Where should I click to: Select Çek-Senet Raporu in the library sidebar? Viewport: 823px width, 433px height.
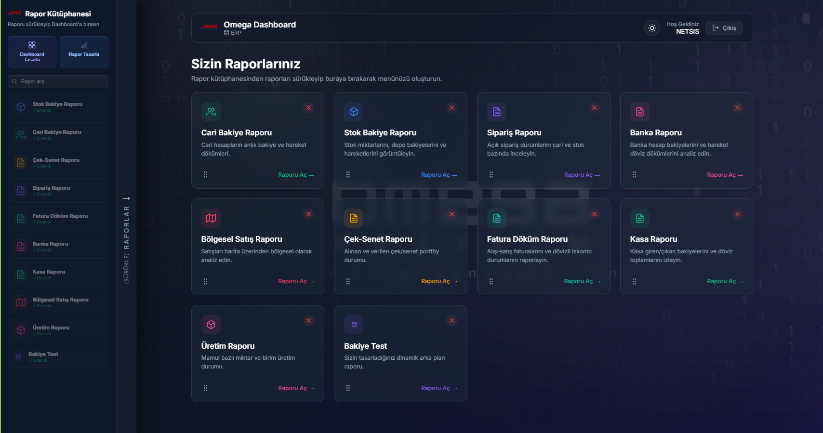(x=58, y=163)
